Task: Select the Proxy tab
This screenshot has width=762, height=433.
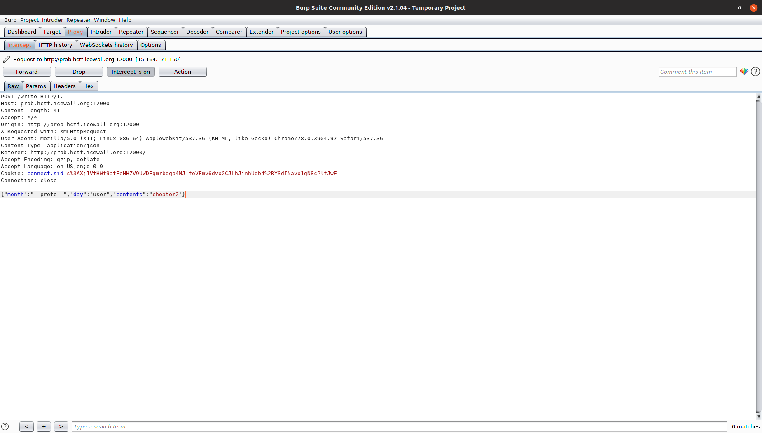Action: (x=75, y=32)
